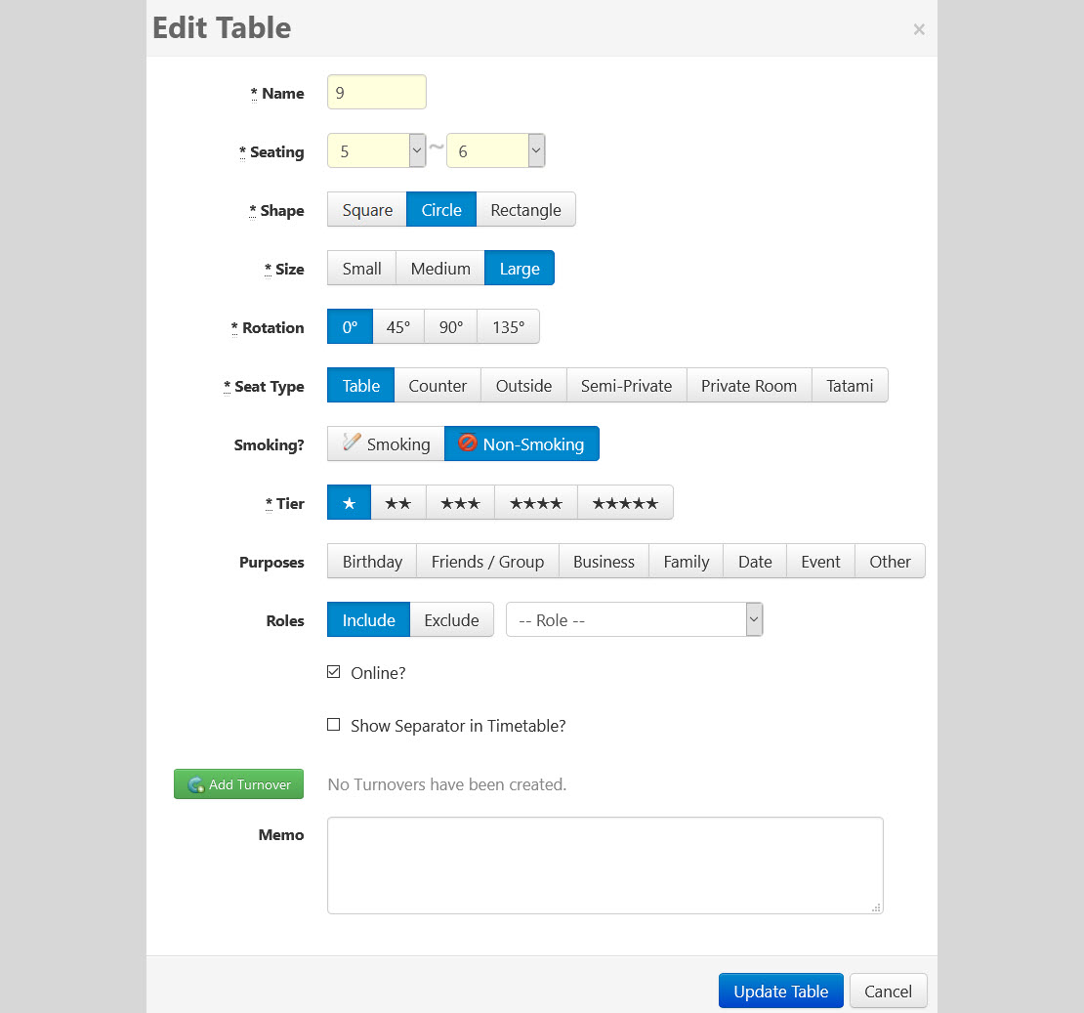Mark table as Smoking

click(386, 443)
